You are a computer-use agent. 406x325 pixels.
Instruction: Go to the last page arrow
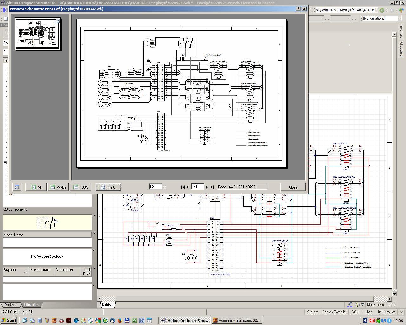point(212,187)
